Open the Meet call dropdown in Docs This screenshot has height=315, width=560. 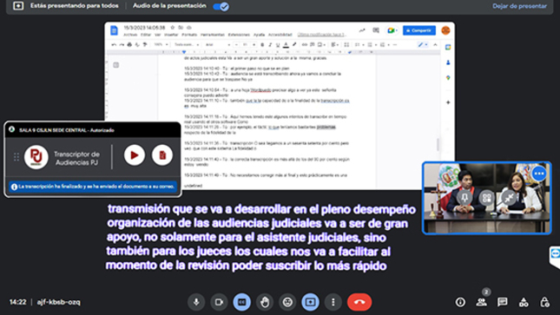[392, 30]
